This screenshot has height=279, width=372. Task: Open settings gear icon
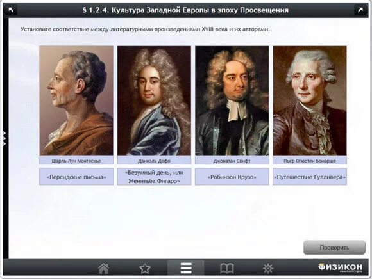[268, 269]
